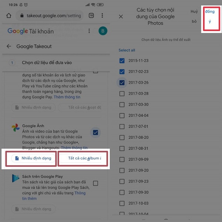Open Thêm thông tin link for Google Pay
The image size is (222, 222).
point(67,97)
